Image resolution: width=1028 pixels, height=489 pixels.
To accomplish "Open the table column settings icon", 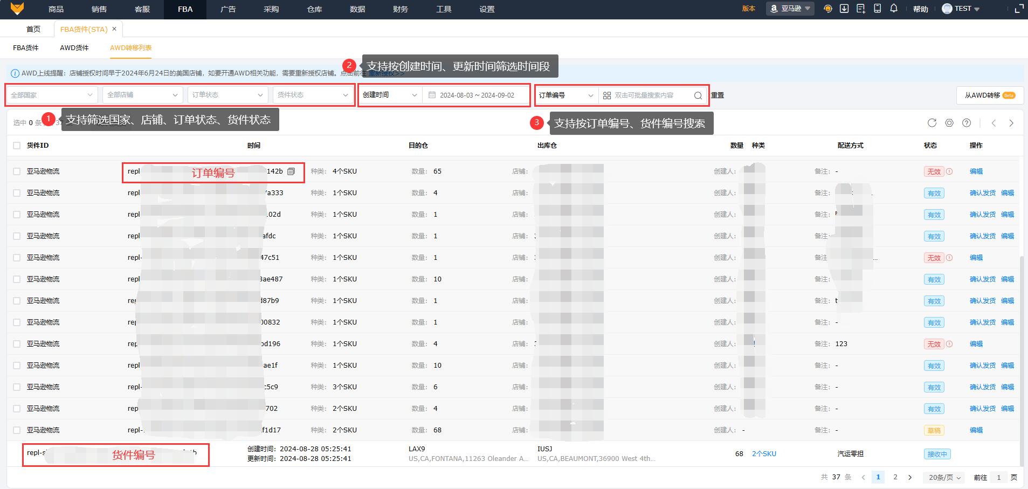I will point(949,123).
